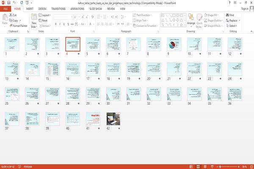Click the Format Painter tool

[x=18, y=26]
